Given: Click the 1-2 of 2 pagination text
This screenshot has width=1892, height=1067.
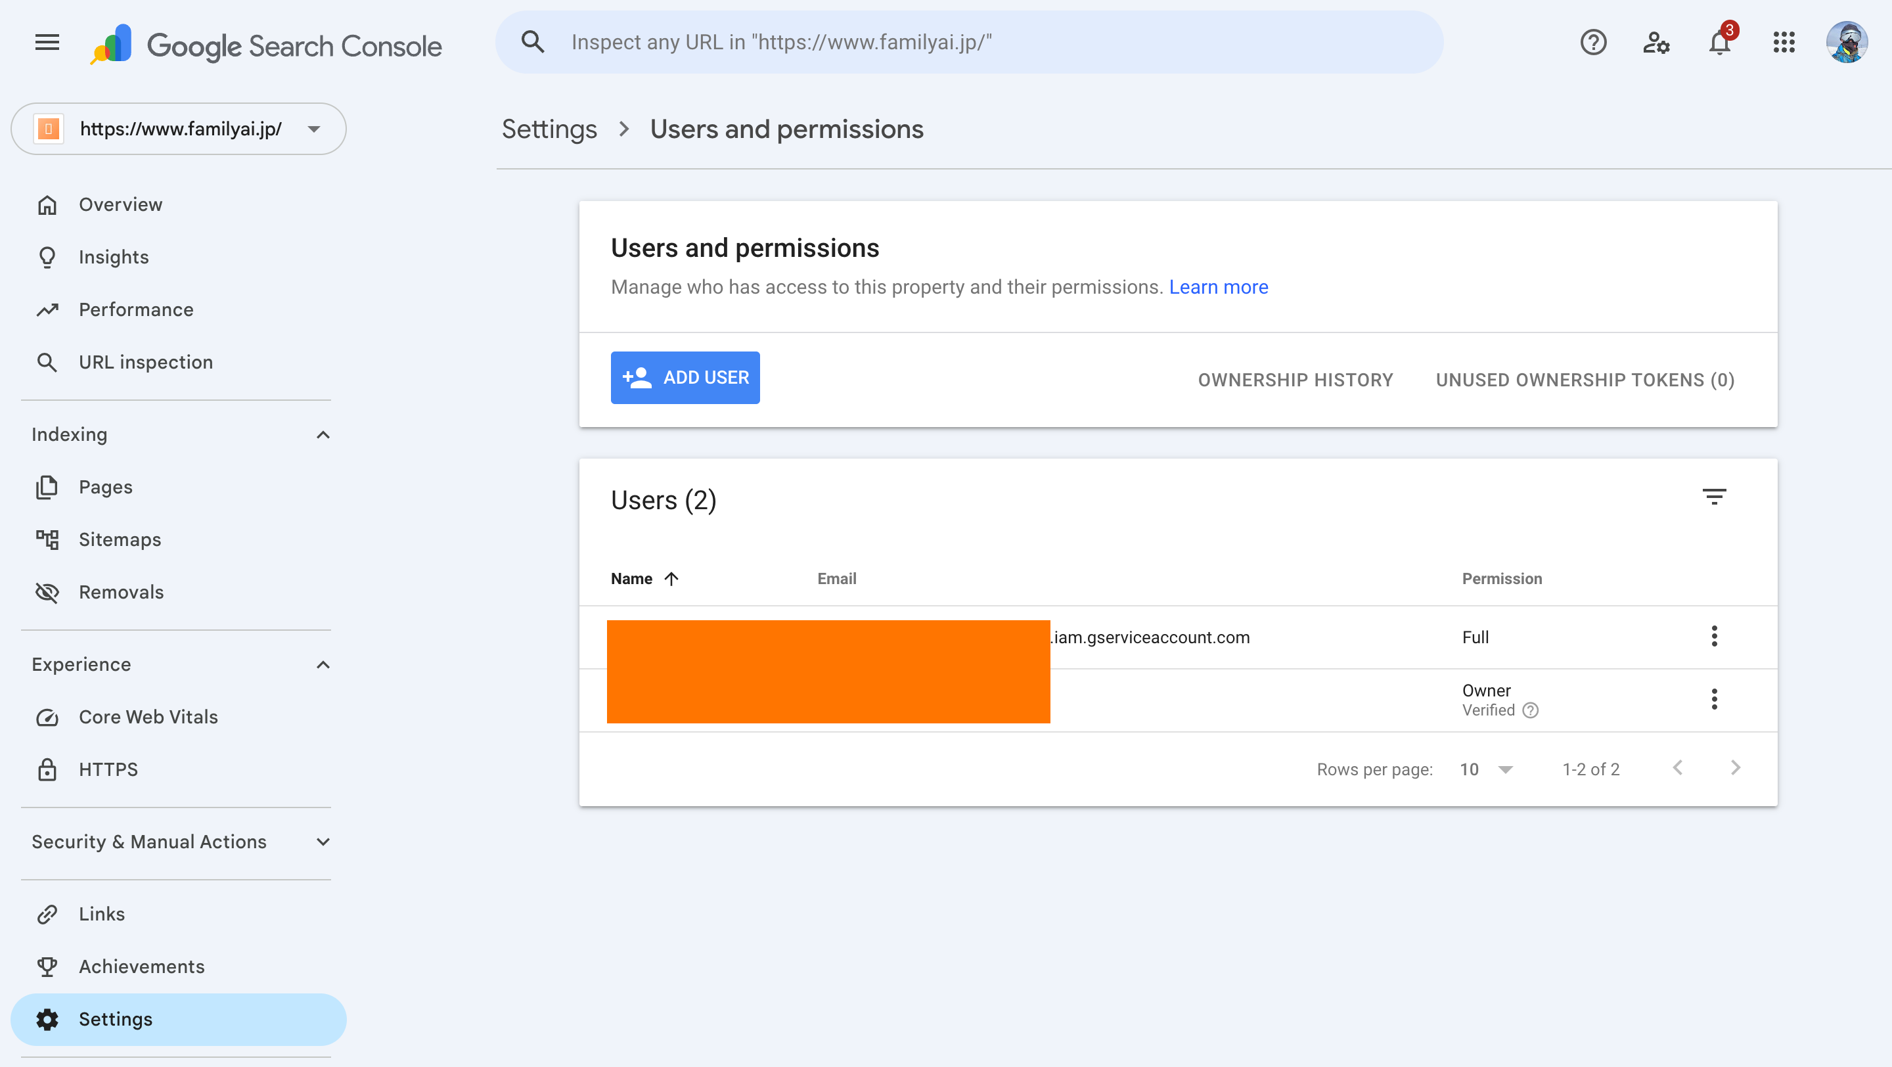Looking at the screenshot, I should coord(1591,770).
